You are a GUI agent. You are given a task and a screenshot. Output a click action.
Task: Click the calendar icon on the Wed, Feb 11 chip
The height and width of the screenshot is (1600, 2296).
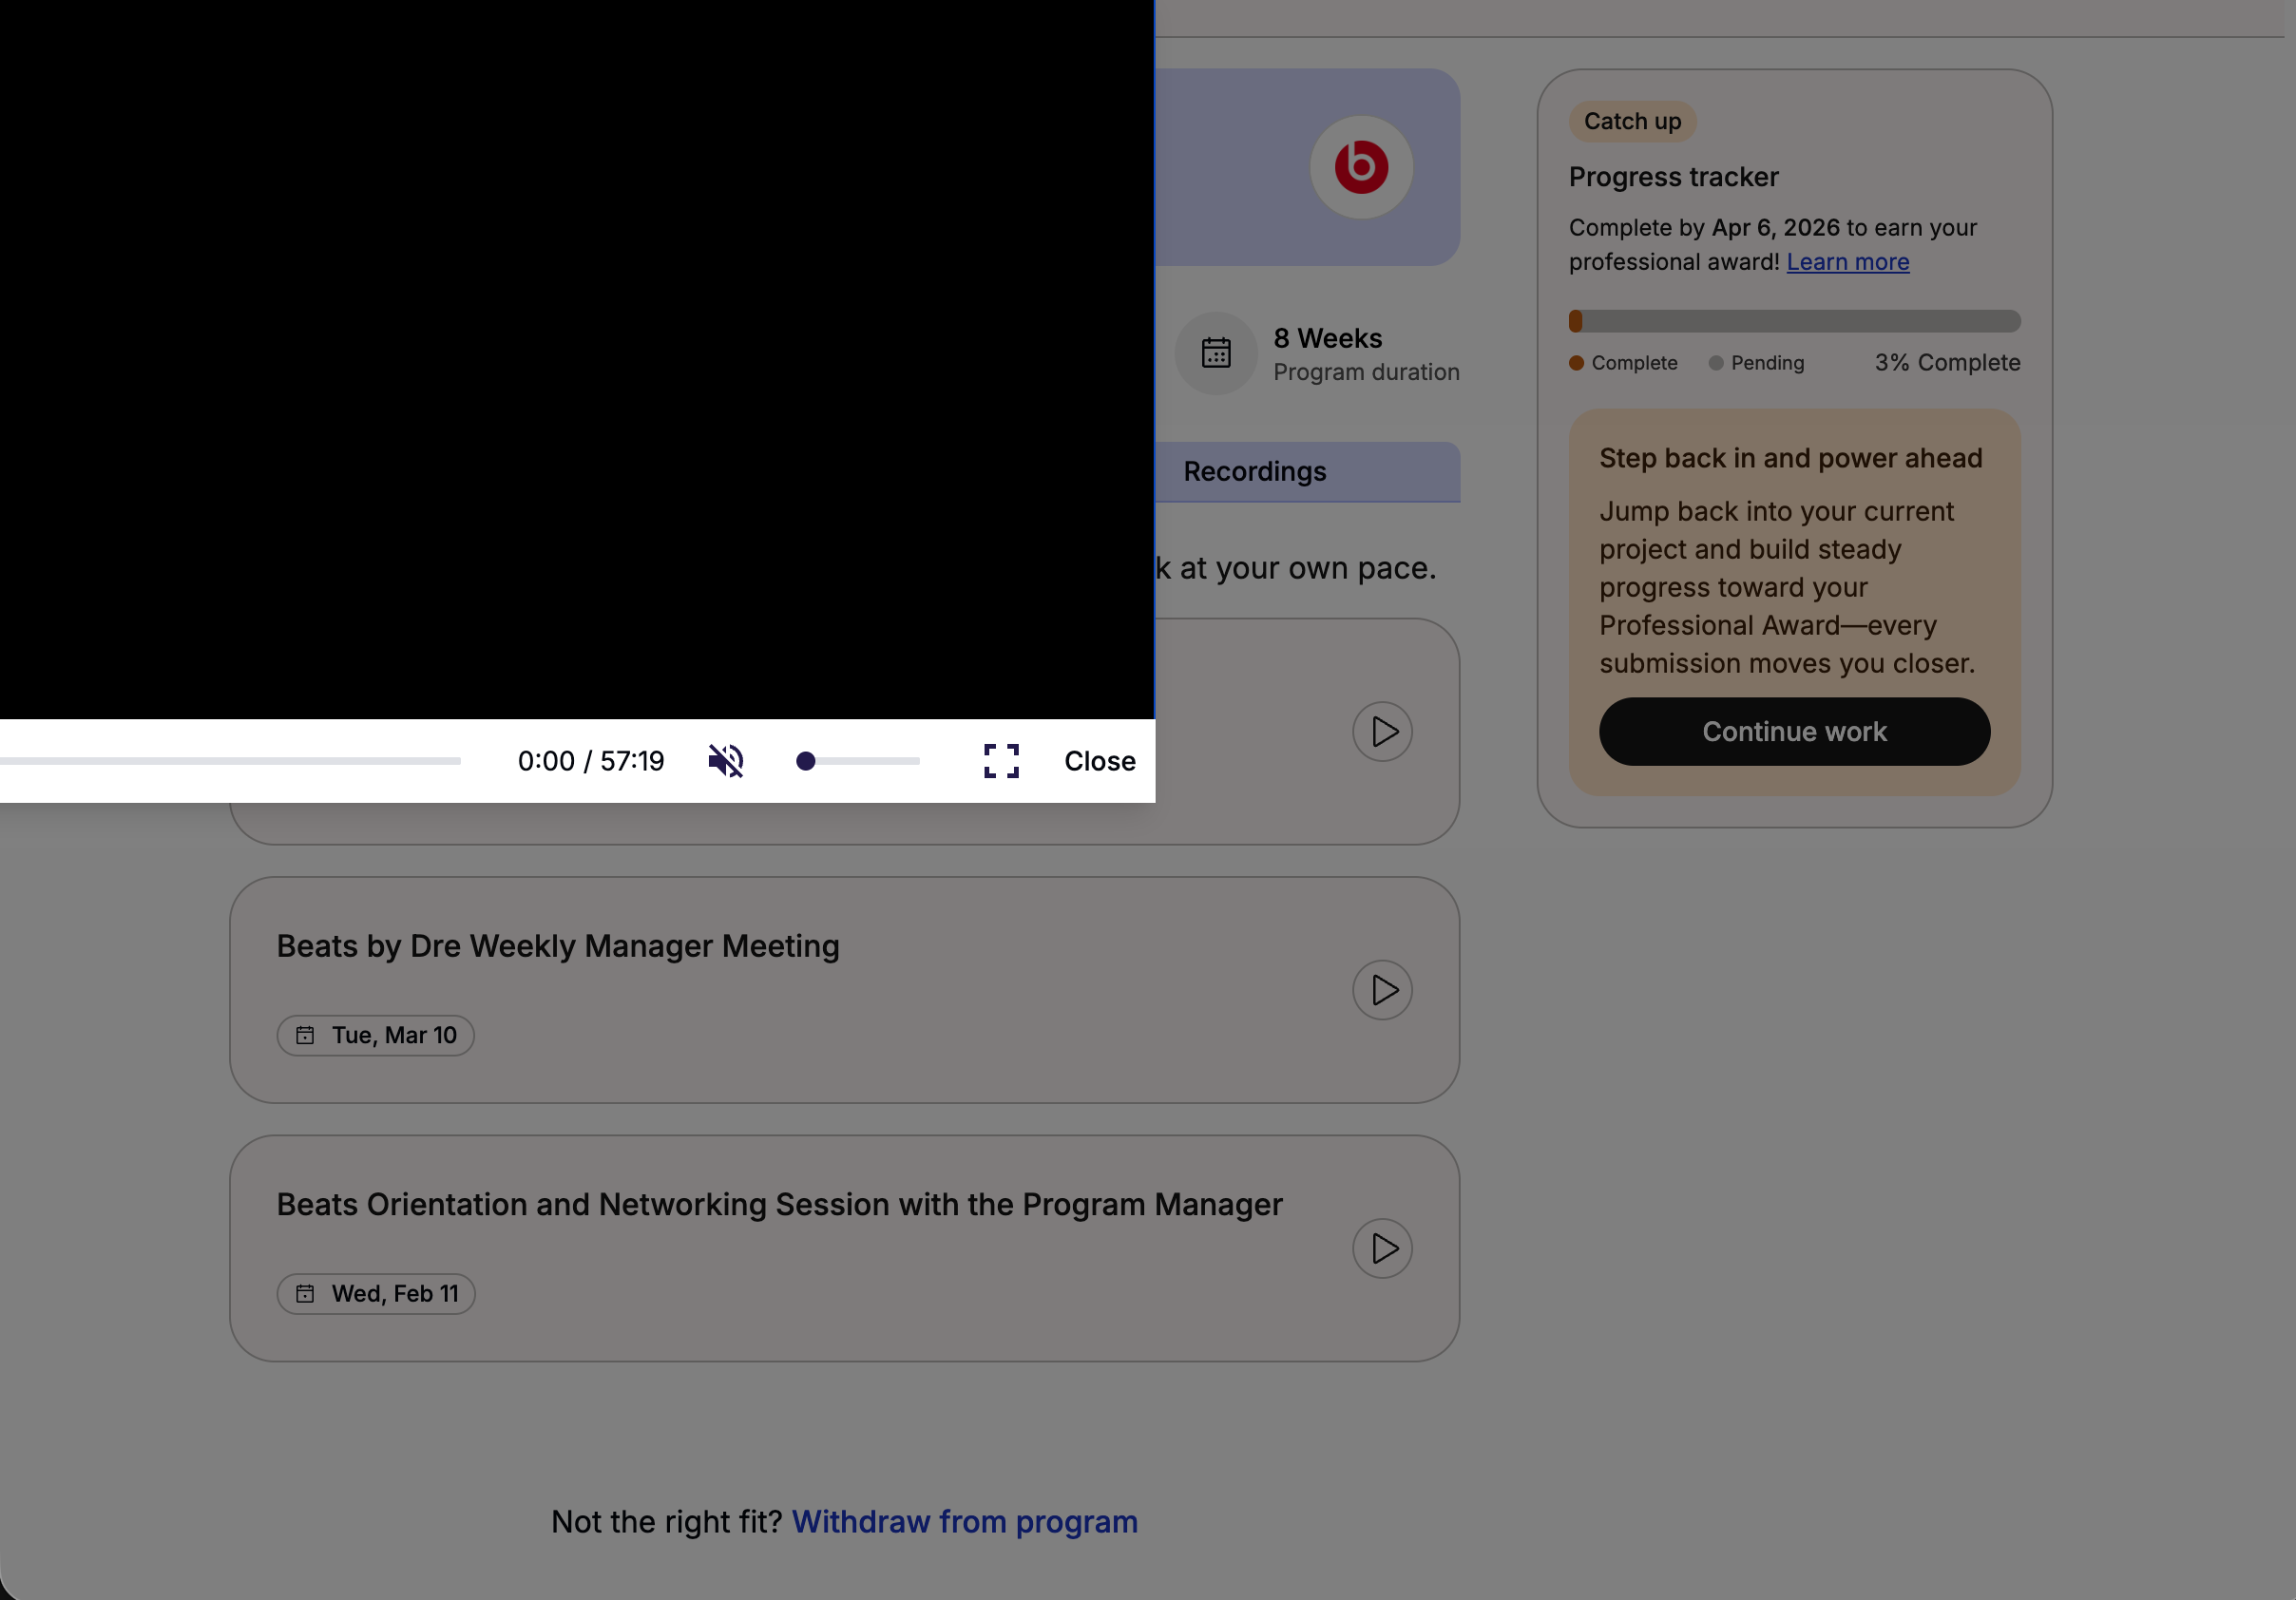click(x=306, y=1294)
